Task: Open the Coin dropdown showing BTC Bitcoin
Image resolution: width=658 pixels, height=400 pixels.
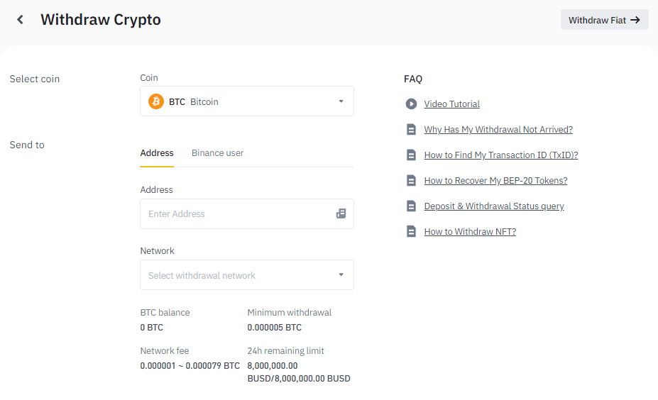Action: coord(246,101)
